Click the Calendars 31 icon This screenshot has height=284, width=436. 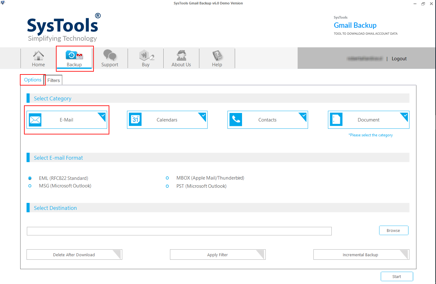tap(136, 120)
